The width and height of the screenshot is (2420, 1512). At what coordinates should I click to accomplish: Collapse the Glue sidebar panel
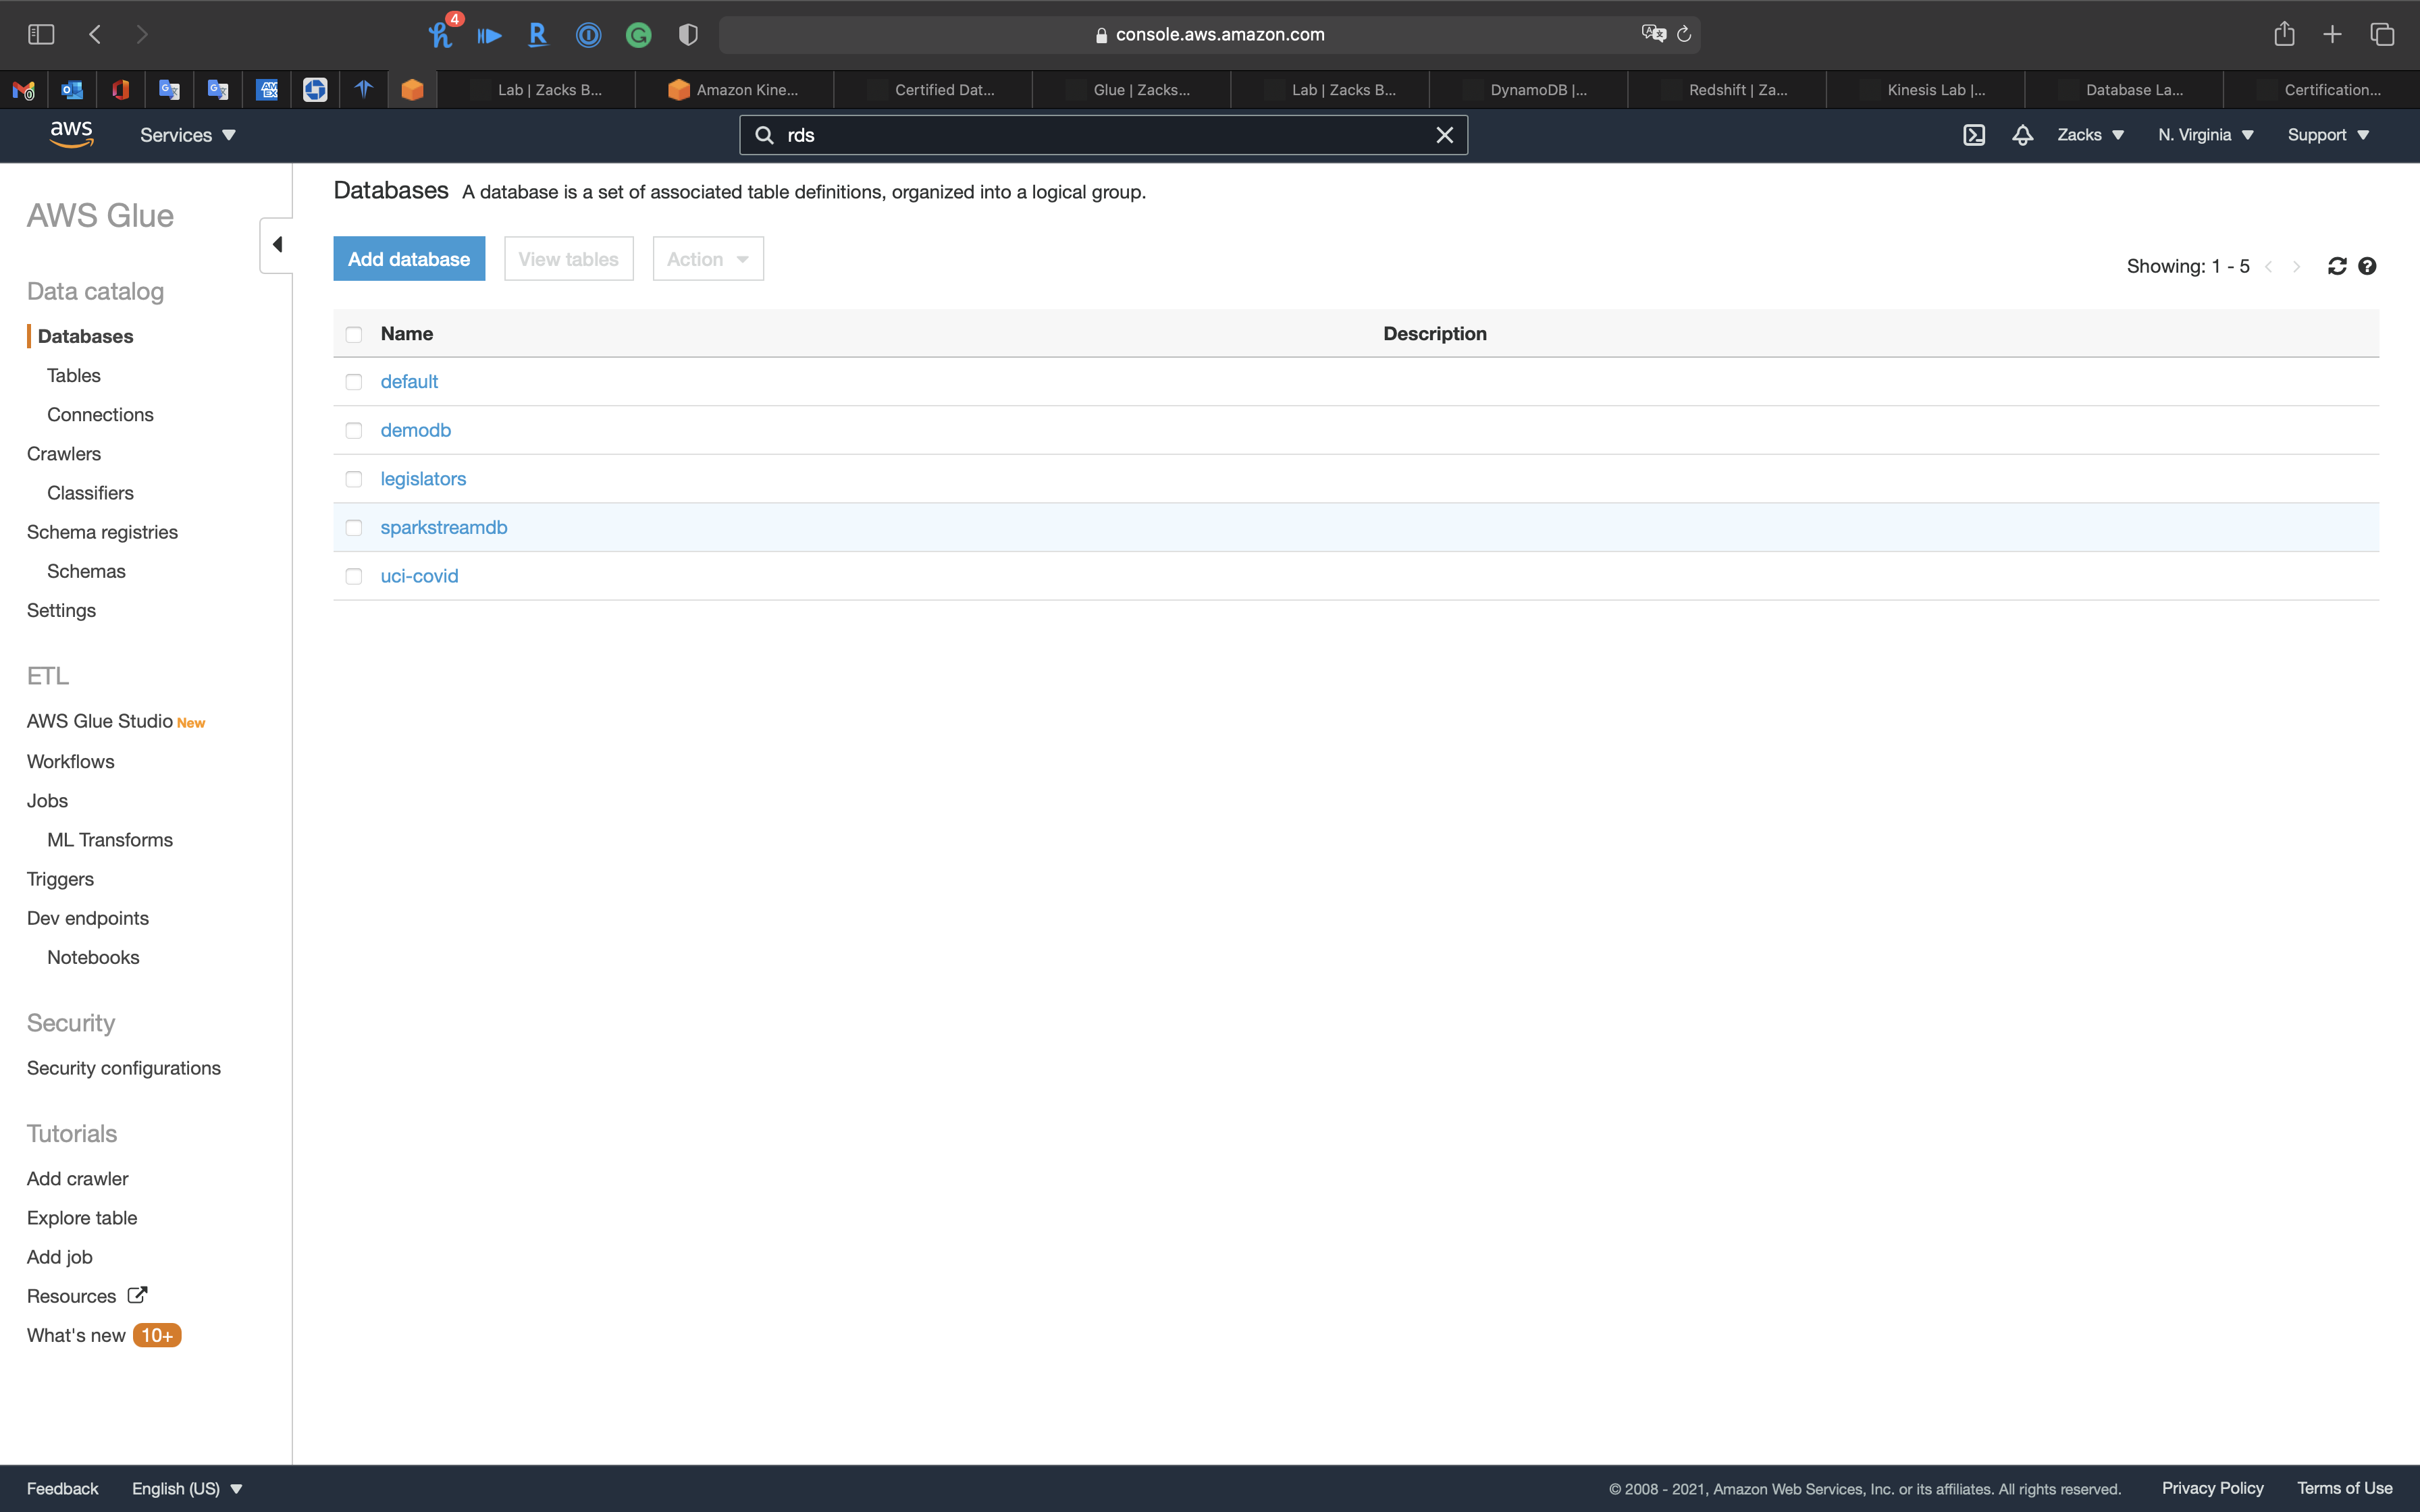tap(277, 245)
